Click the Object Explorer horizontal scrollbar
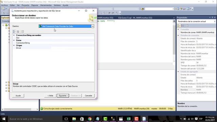The width and height of the screenshot is (217, 122). click(x=20, y=109)
